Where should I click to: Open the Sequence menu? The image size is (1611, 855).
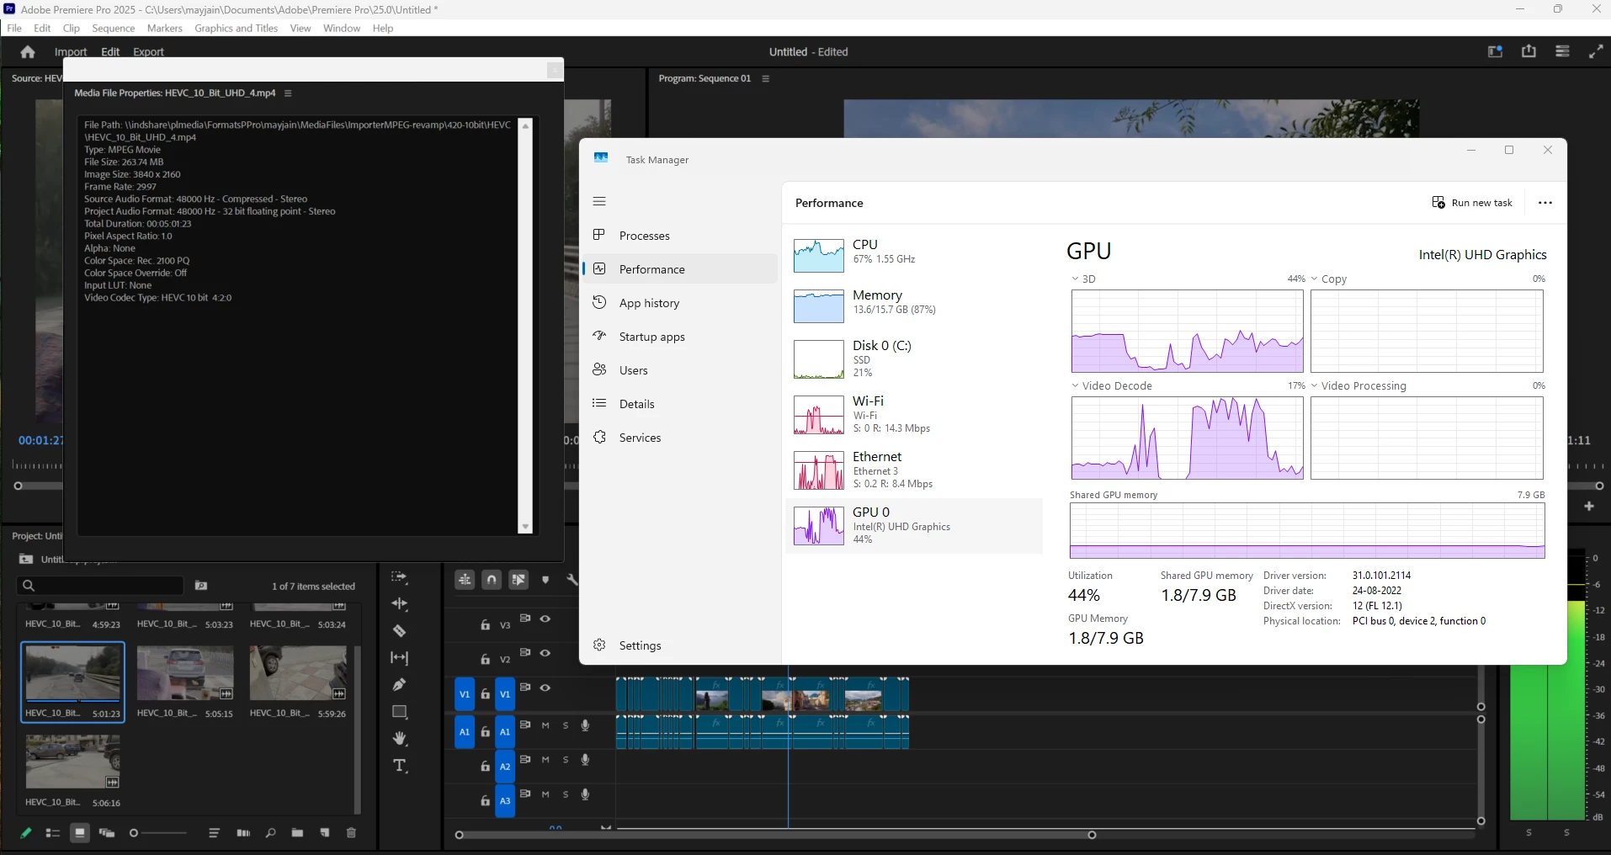pos(114,28)
